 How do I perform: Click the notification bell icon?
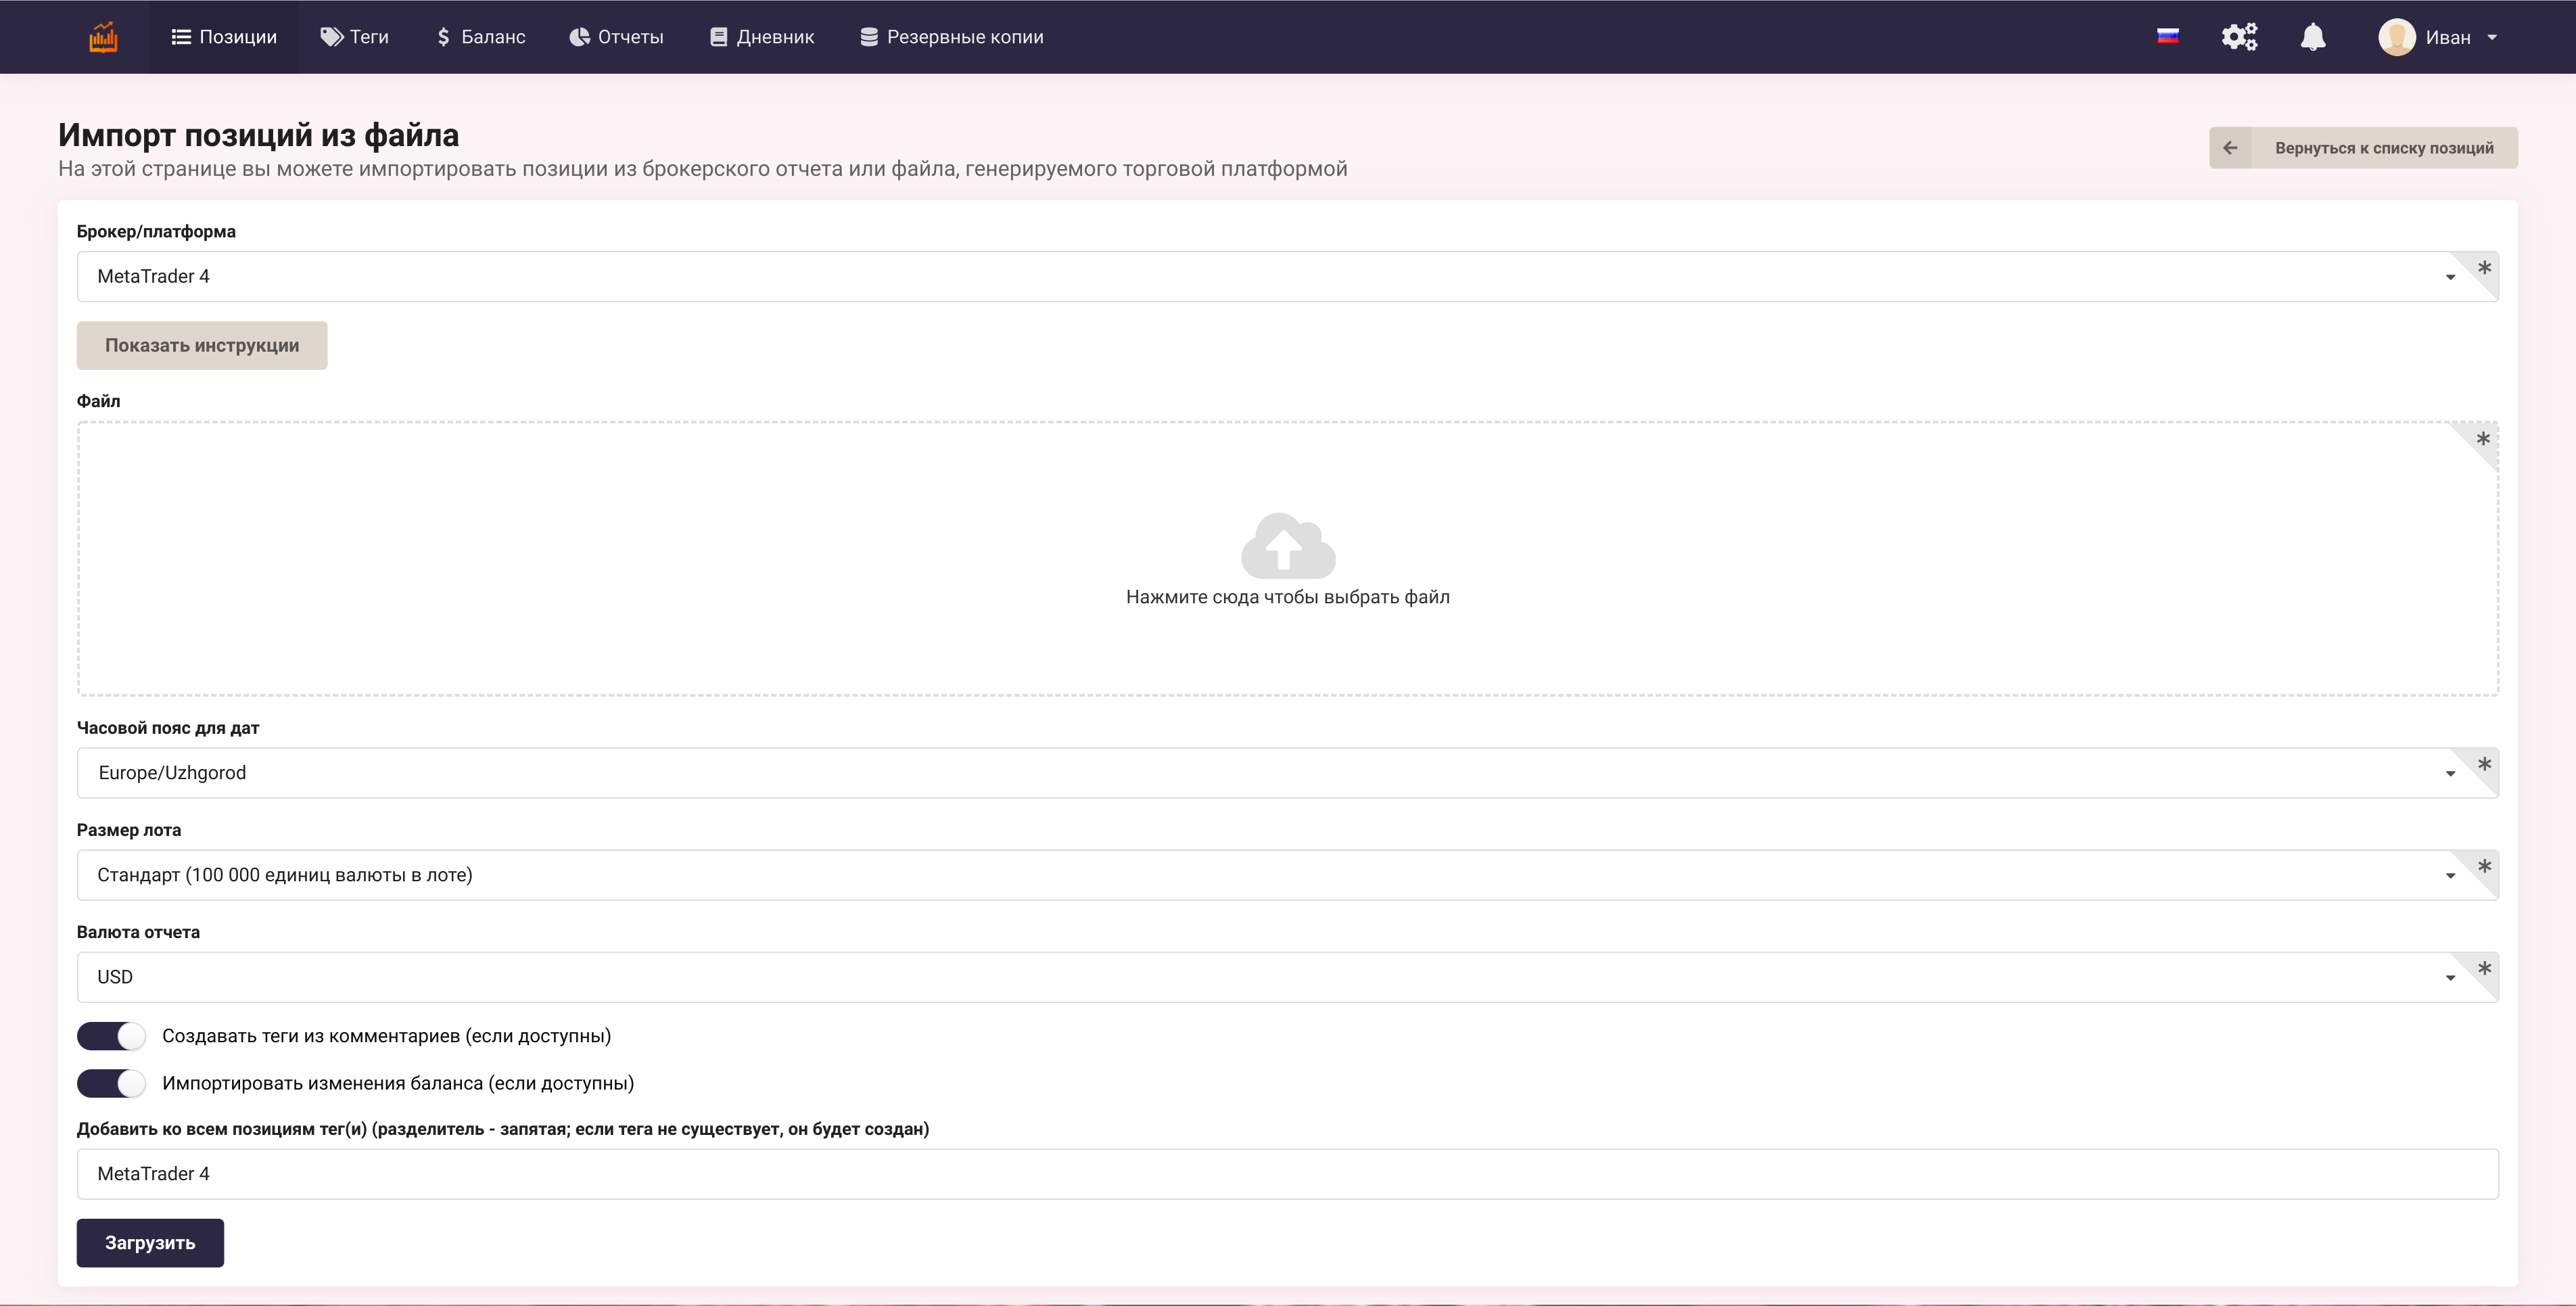tap(2312, 37)
